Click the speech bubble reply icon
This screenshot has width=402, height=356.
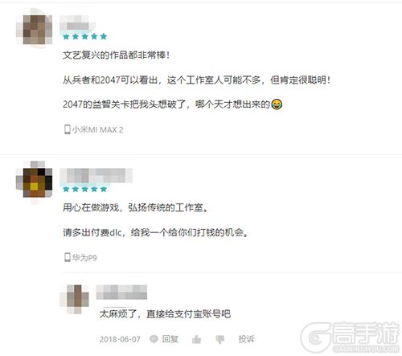(154, 339)
